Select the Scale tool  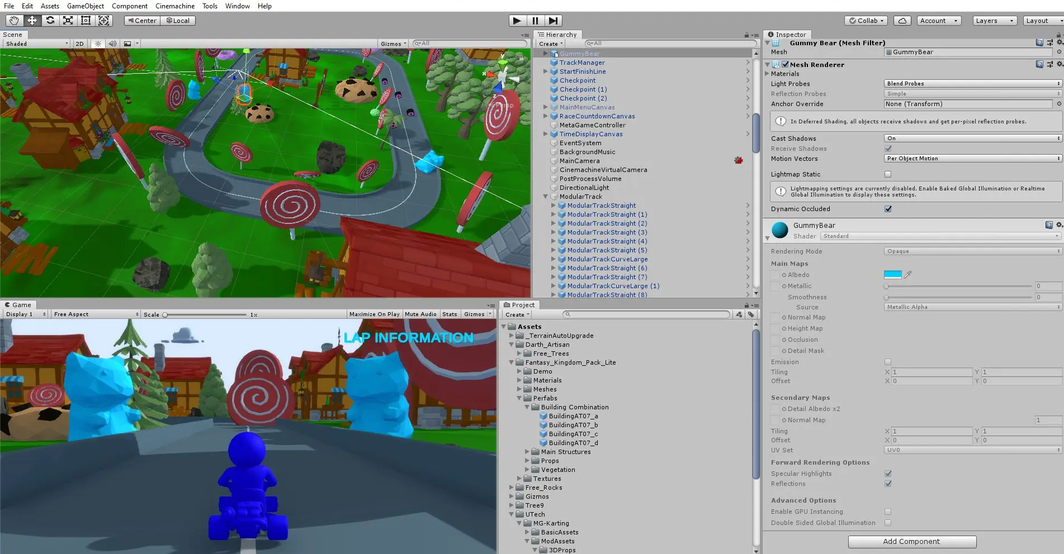68,21
